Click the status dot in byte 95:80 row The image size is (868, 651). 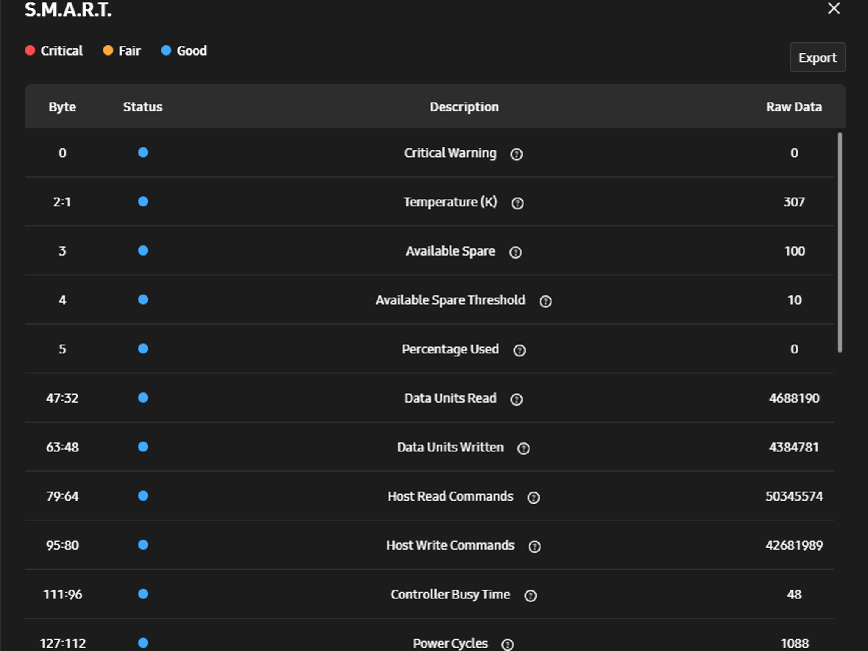click(x=143, y=545)
